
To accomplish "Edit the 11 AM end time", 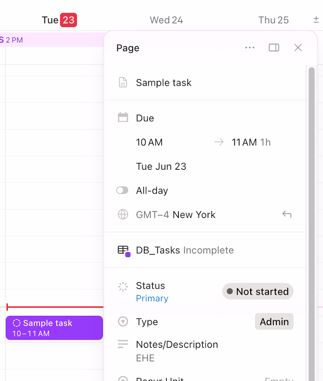I will point(244,142).
